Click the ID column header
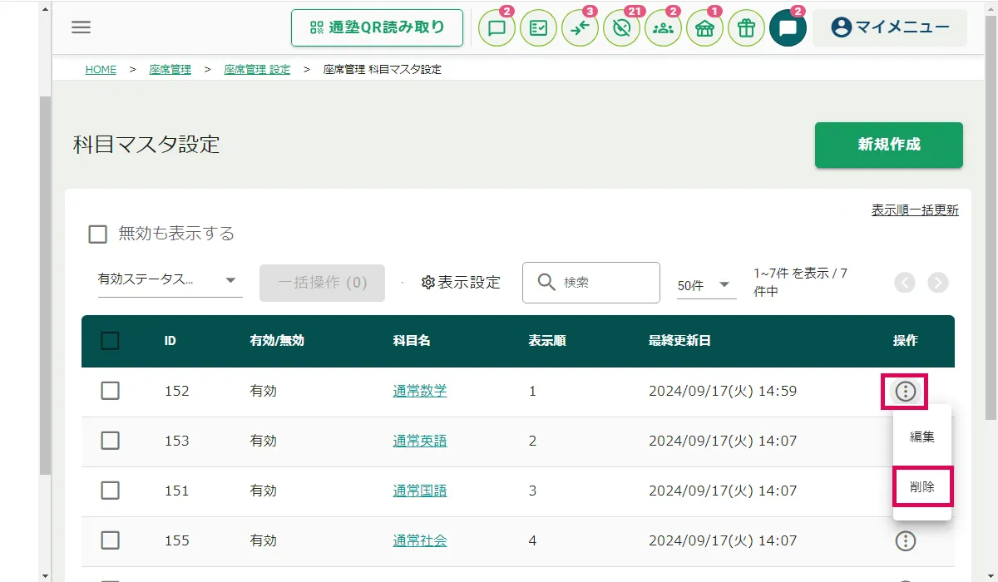Screen dimensions: 998x582 click(x=170, y=341)
